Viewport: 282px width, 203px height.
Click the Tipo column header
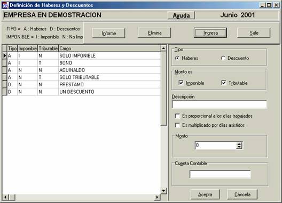click(12, 48)
